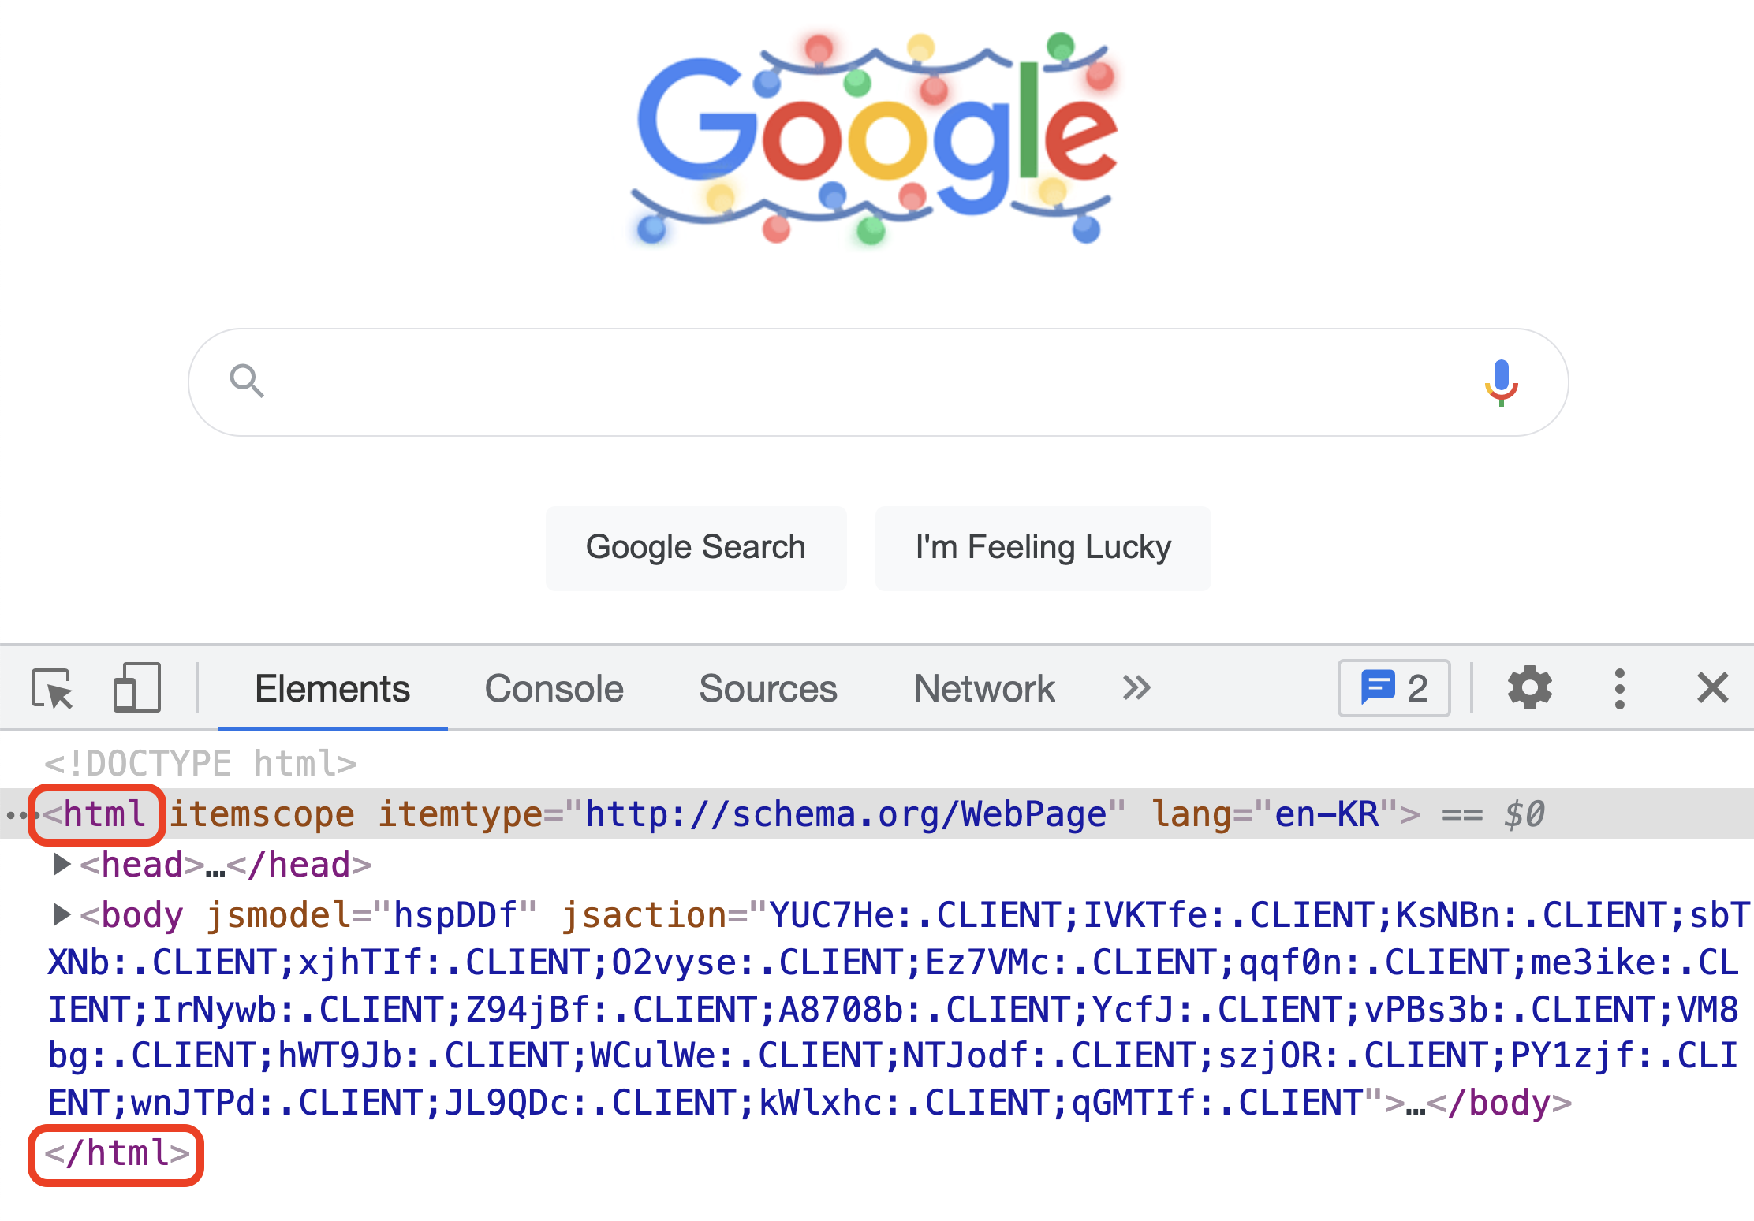Switch to the Network tab
The width and height of the screenshot is (1754, 1221).
(983, 689)
